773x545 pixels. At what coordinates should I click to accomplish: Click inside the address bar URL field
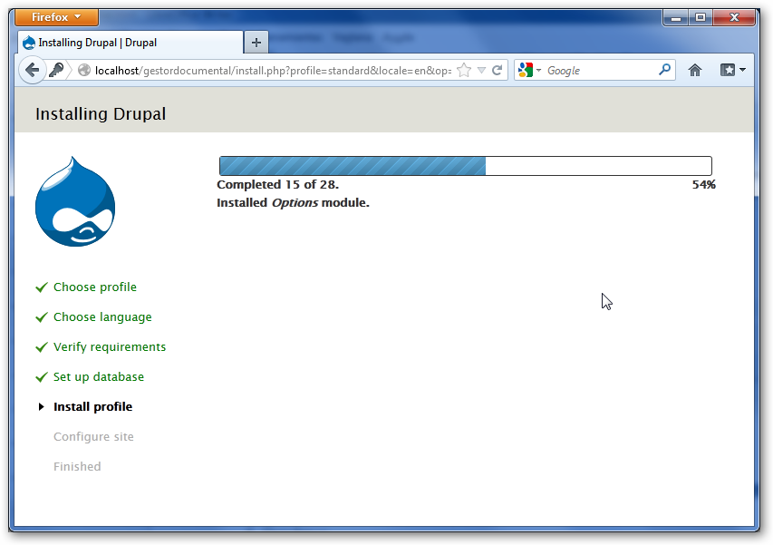pos(272,70)
